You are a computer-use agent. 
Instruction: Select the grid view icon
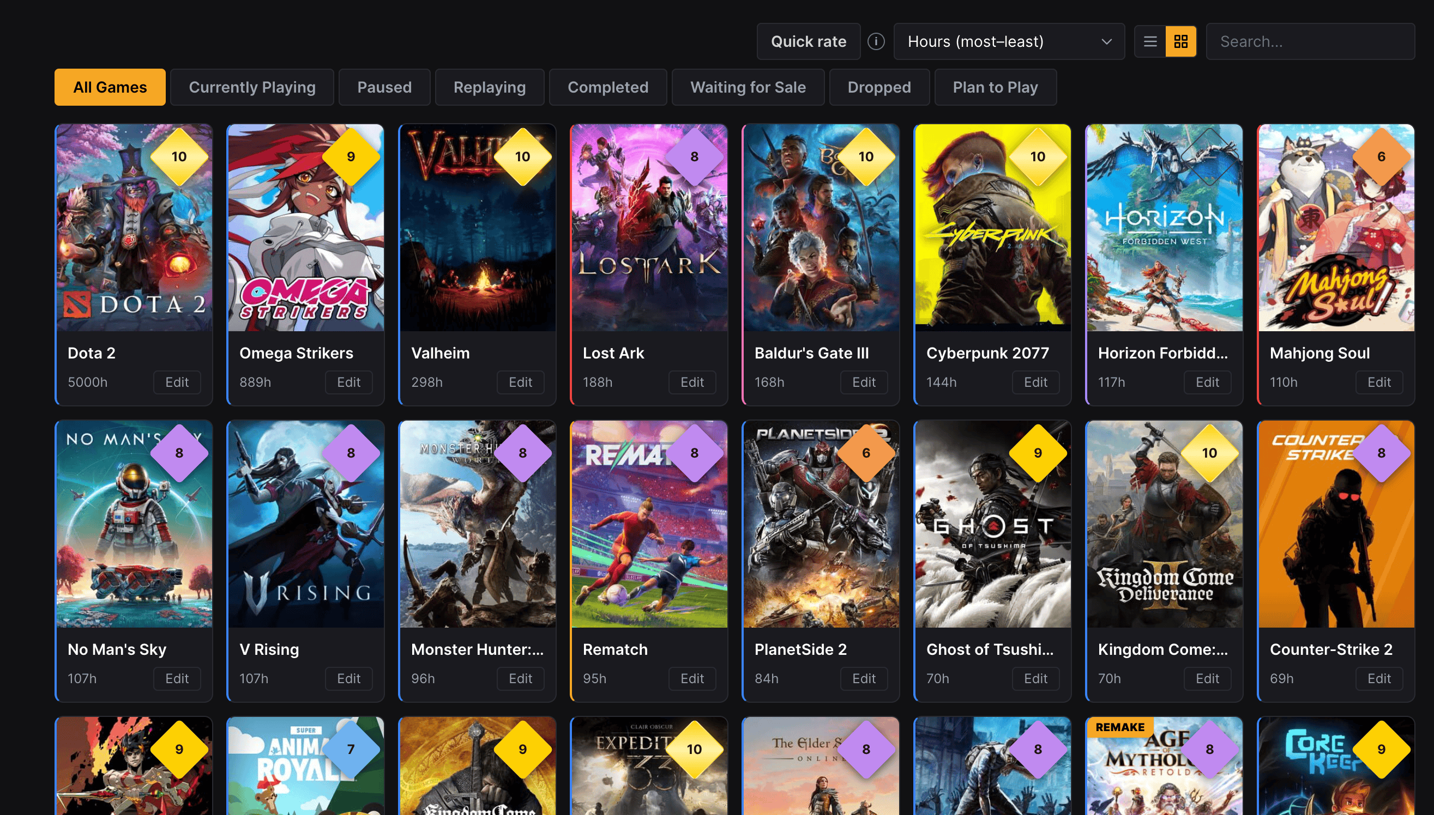[1181, 41]
